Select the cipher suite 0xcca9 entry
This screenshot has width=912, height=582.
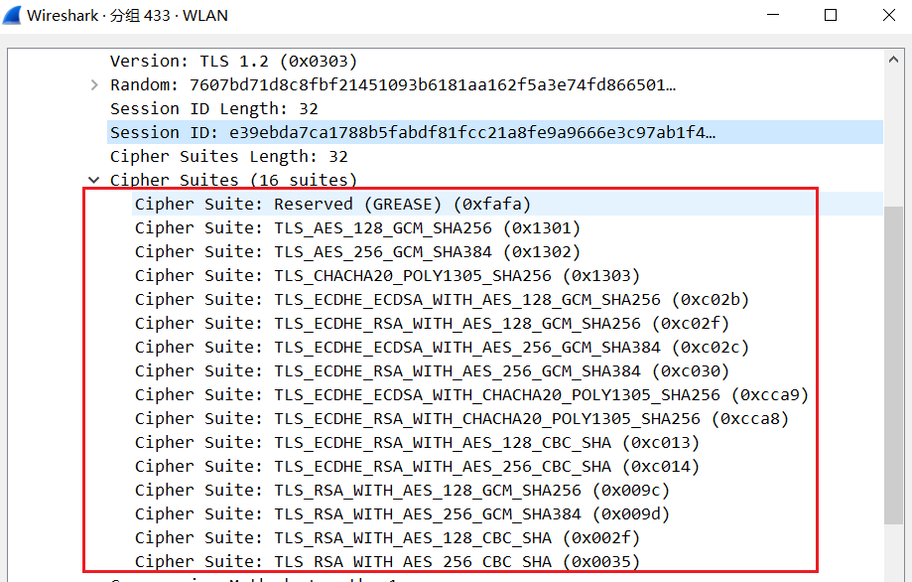[x=471, y=395]
